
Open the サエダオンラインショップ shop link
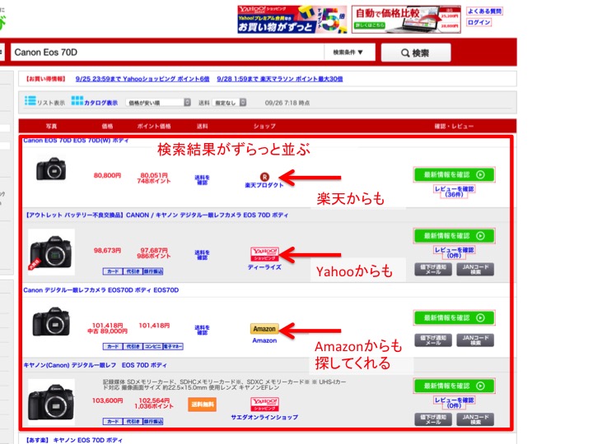tap(264, 417)
